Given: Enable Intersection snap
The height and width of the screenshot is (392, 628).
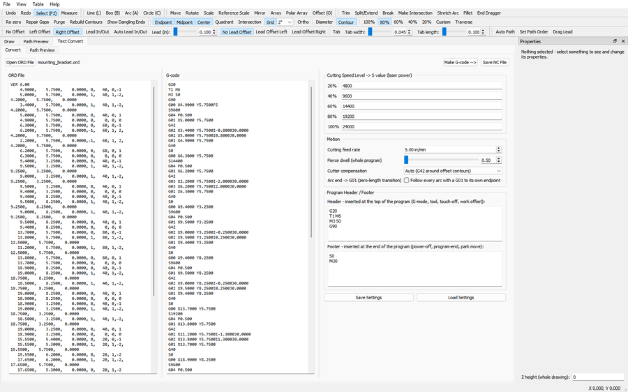Looking at the screenshot, I should 250,22.
